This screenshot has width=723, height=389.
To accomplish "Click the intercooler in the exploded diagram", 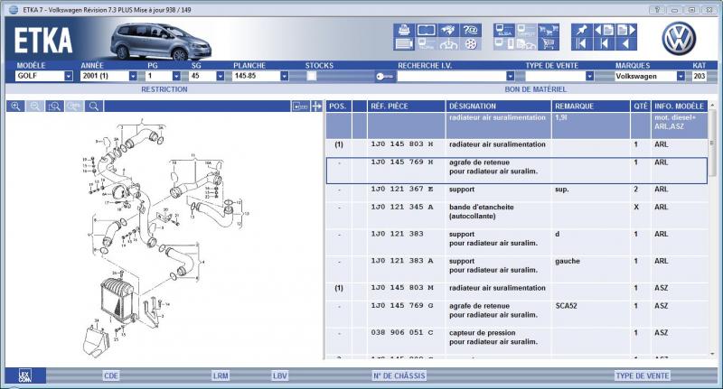I will 117,299.
